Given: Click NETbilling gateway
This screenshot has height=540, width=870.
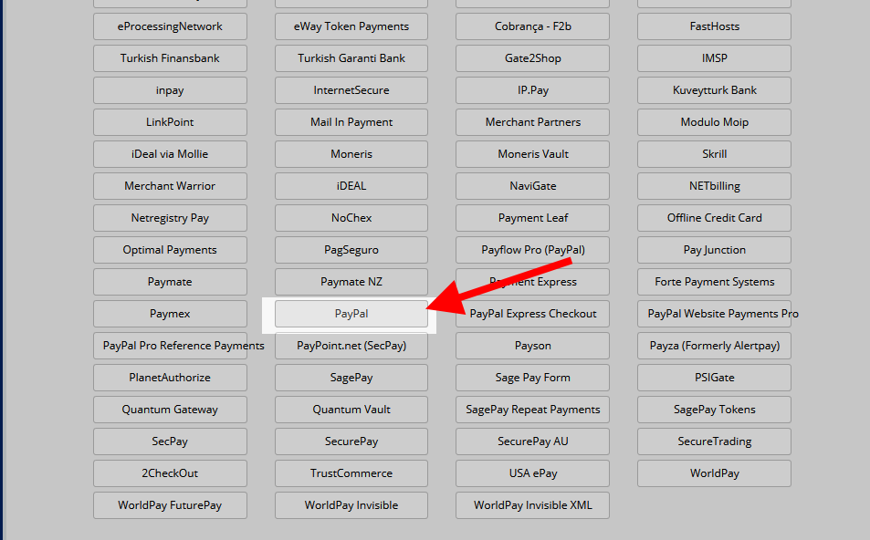Looking at the screenshot, I should pyautogui.click(x=714, y=186).
